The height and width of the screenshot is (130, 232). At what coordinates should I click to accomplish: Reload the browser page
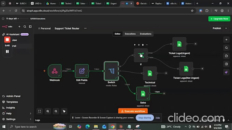tap(16, 11)
